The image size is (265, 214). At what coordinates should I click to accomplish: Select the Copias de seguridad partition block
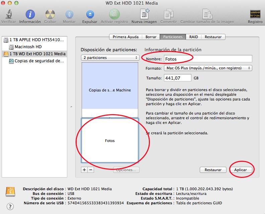[110, 90]
